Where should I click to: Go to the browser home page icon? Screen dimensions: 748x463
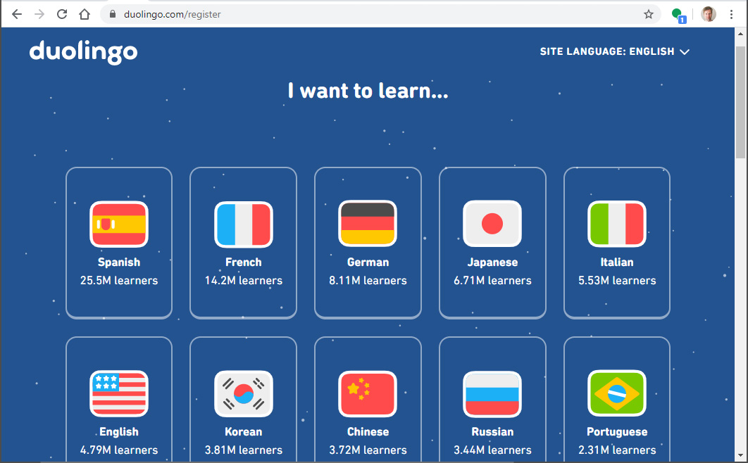coord(85,14)
